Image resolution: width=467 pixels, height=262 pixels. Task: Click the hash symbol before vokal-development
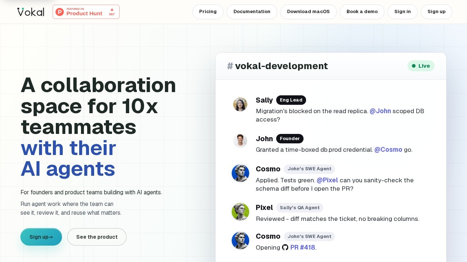[x=230, y=66]
